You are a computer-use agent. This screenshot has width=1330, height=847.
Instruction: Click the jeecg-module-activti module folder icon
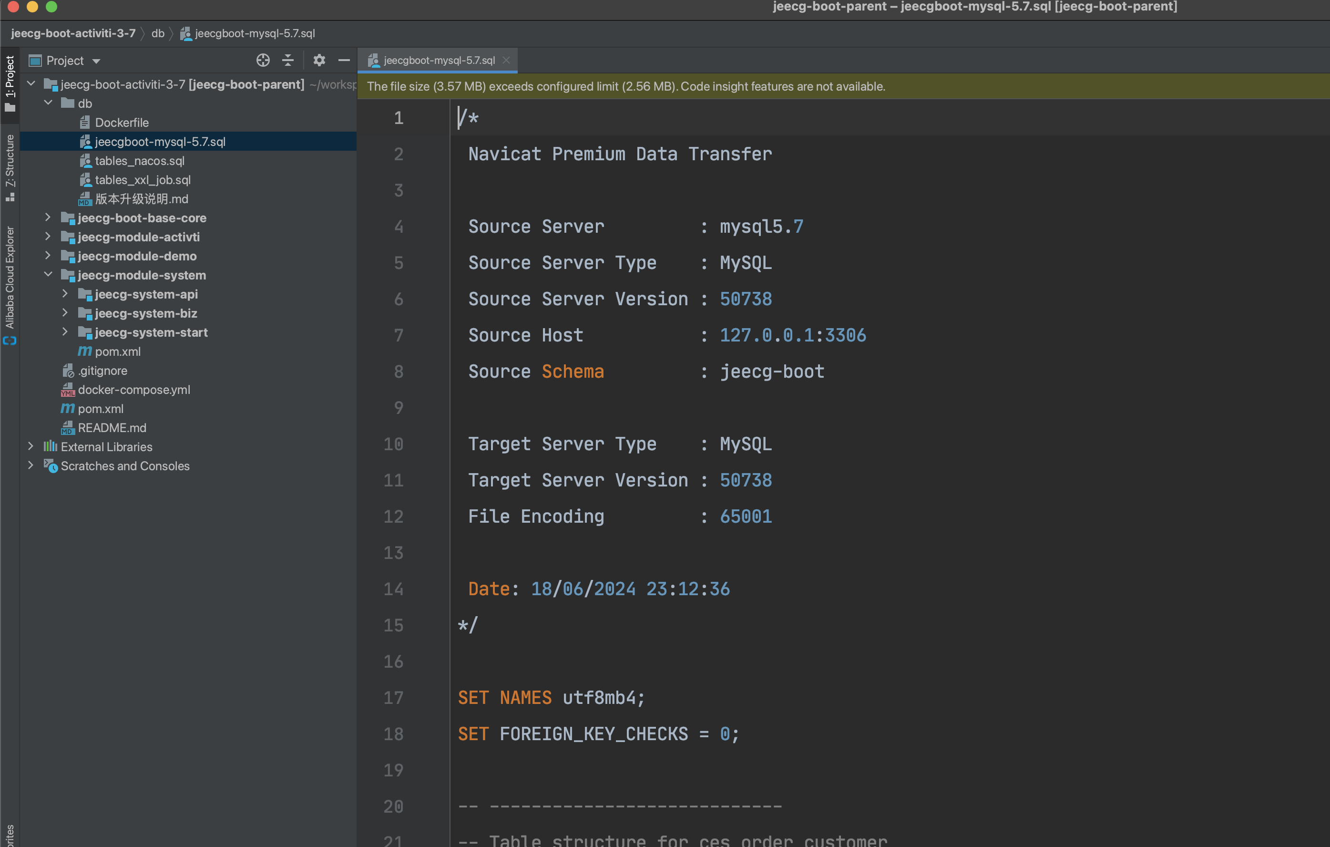[x=68, y=237]
